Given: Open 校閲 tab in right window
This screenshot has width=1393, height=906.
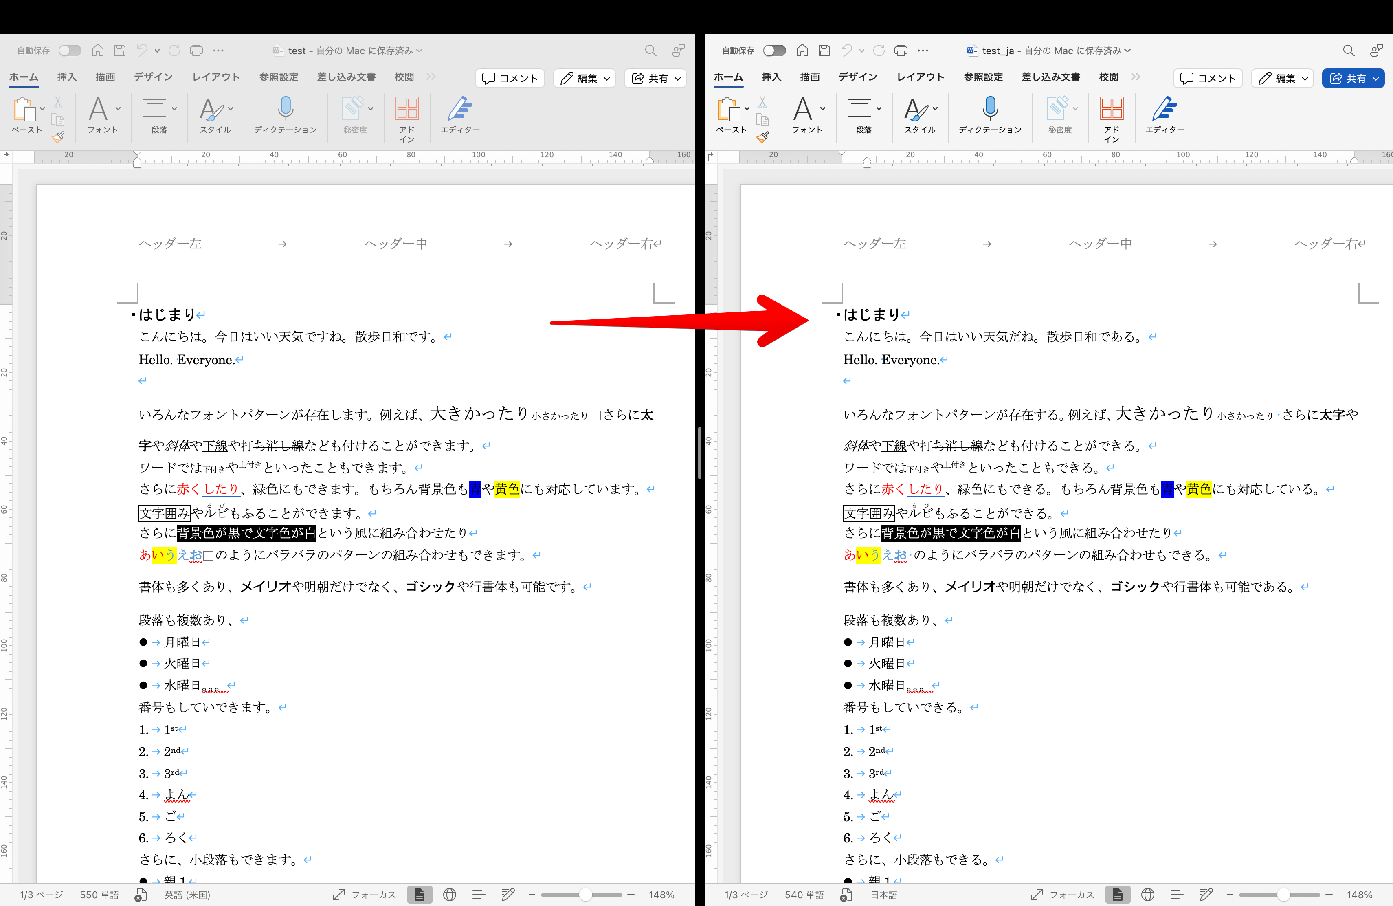Looking at the screenshot, I should (x=1109, y=77).
